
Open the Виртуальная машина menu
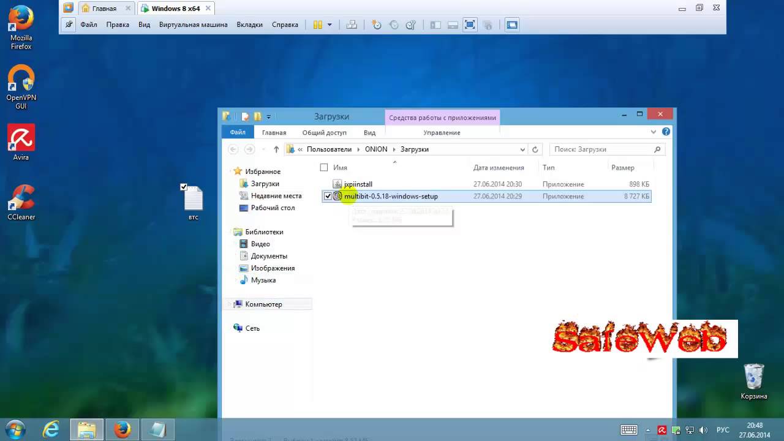click(x=193, y=24)
